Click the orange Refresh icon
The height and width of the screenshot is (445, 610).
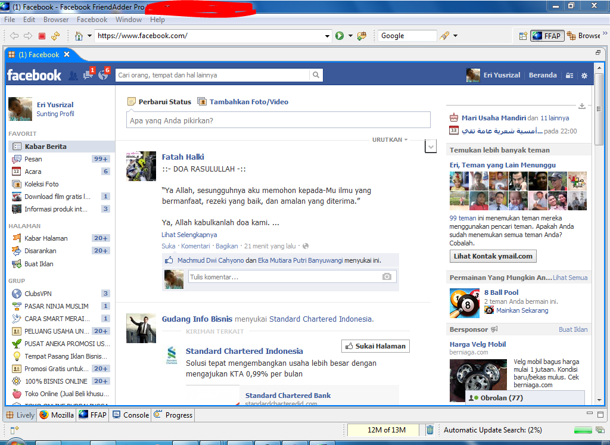click(x=55, y=36)
